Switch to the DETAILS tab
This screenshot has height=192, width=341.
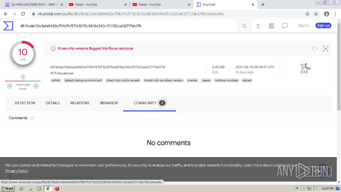[x=53, y=103]
